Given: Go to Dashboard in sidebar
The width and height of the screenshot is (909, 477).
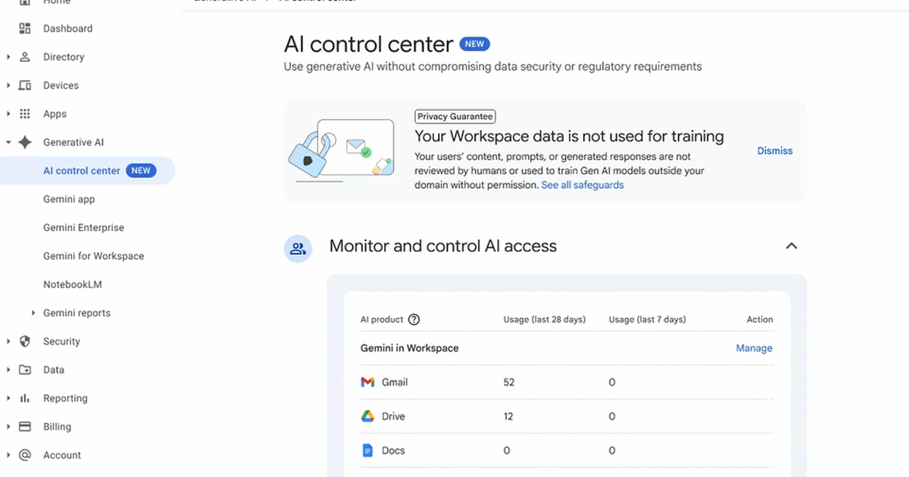Looking at the screenshot, I should click(67, 29).
